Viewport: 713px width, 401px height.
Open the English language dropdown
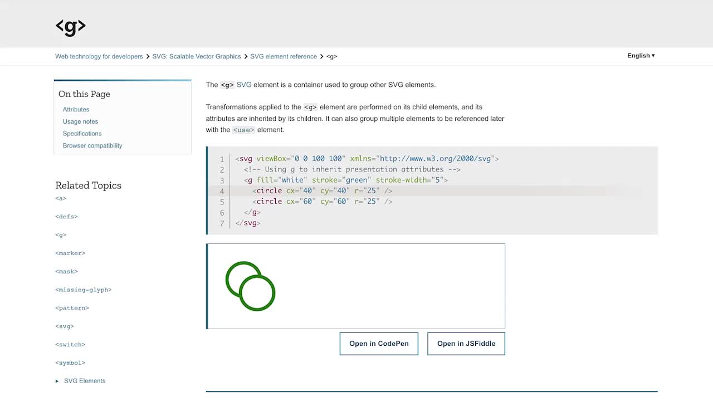pos(640,55)
